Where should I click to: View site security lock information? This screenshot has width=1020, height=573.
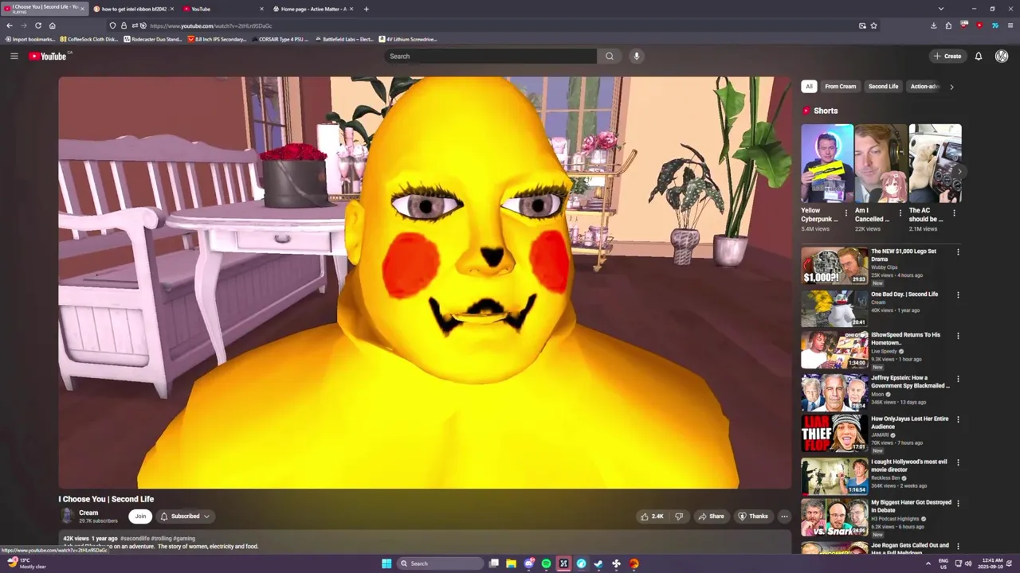pyautogui.click(x=124, y=25)
